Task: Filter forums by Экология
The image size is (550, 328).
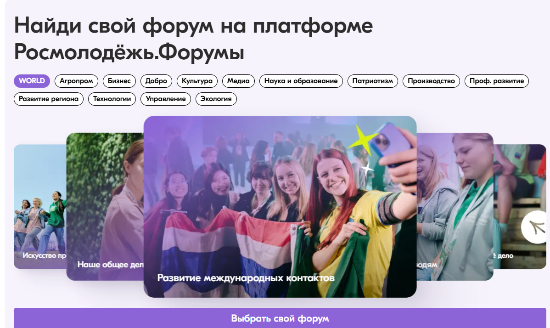Action: pyautogui.click(x=216, y=99)
